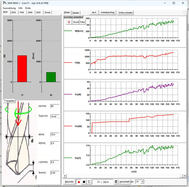The height and width of the screenshot is (187, 189).
Task: Switch to the Sonst tab
Action: (47, 12)
